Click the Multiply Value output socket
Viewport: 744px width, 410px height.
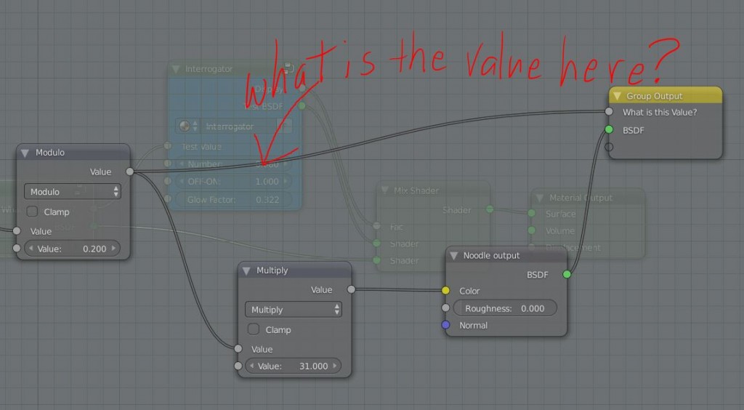351,289
